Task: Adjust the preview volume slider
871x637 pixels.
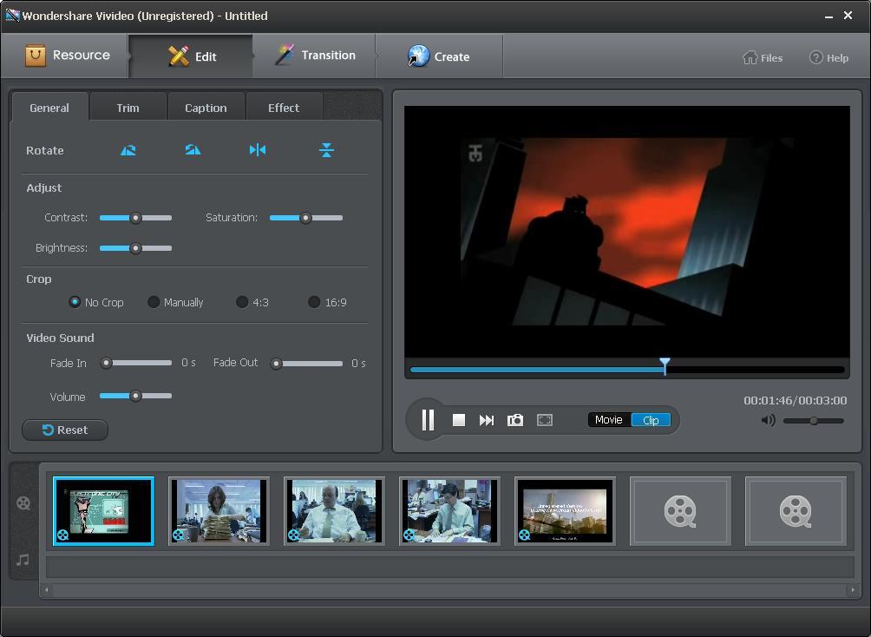Action: (814, 421)
